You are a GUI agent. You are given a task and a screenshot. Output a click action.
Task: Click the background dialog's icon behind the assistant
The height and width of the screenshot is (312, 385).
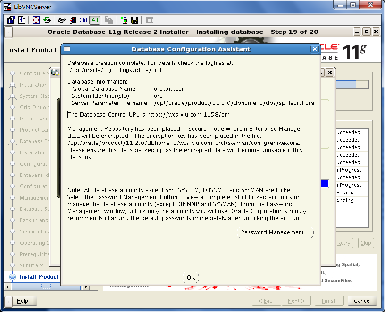coord(55,72)
